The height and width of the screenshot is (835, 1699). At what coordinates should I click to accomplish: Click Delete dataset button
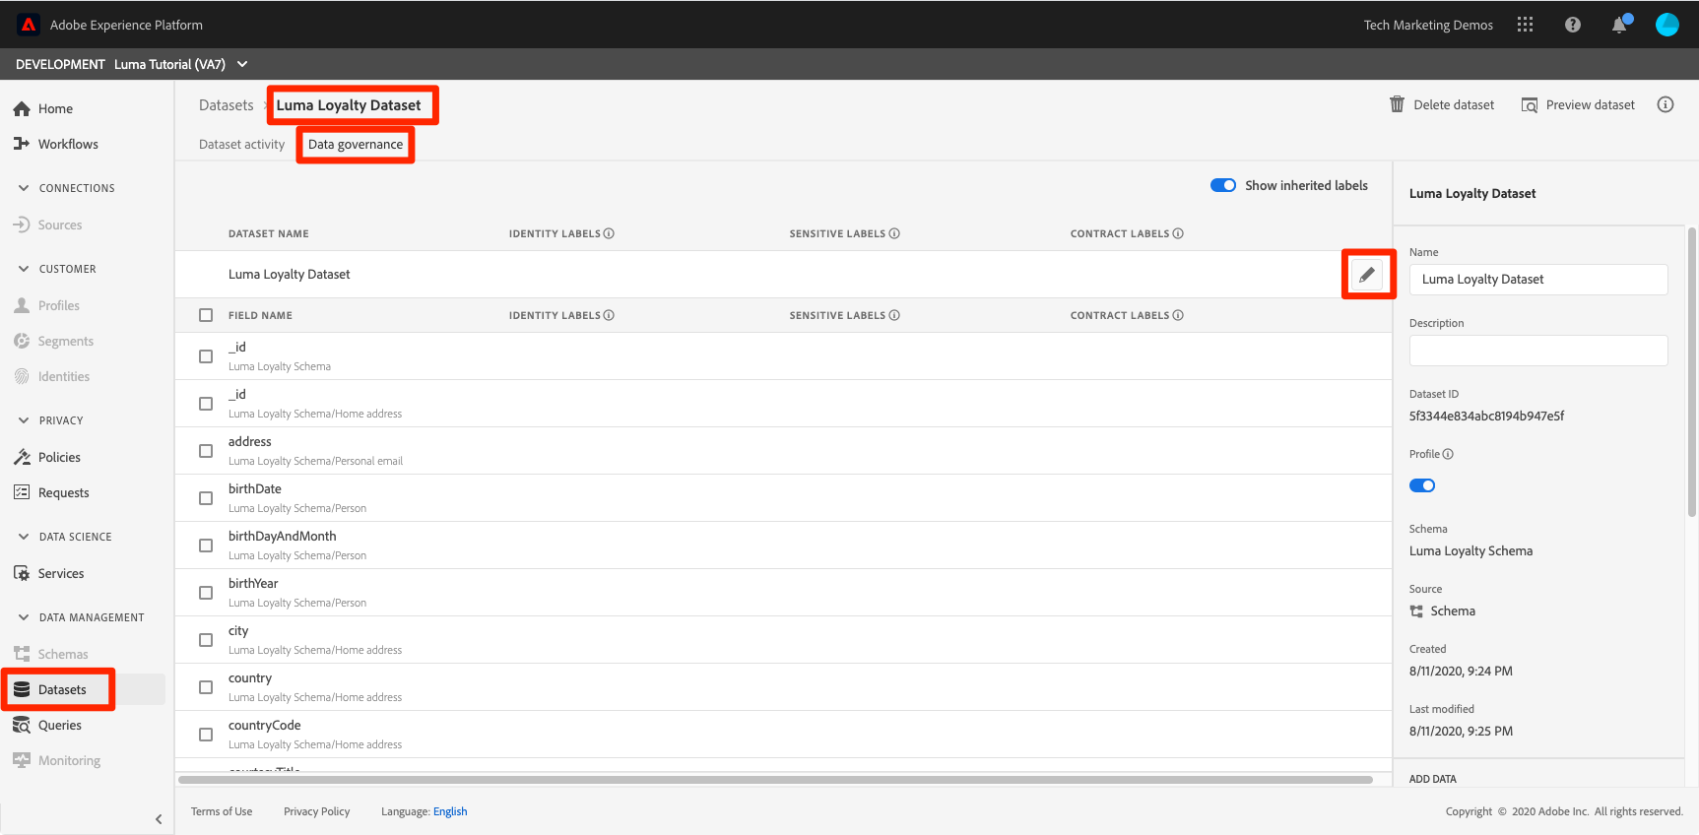click(1442, 104)
